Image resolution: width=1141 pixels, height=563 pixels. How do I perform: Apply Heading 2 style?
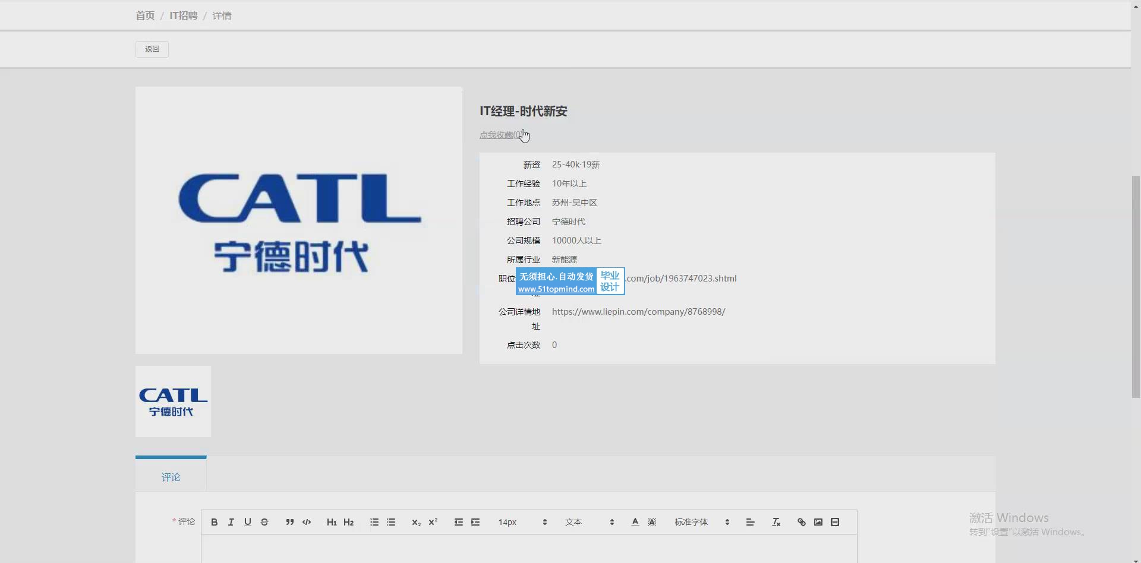pos(349,522)
